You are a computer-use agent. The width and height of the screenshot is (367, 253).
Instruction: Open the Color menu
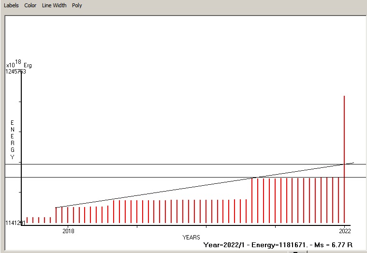pyautogui.click(x=30, y=5)
